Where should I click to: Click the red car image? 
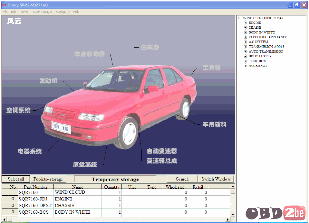[x=119, y=106]
